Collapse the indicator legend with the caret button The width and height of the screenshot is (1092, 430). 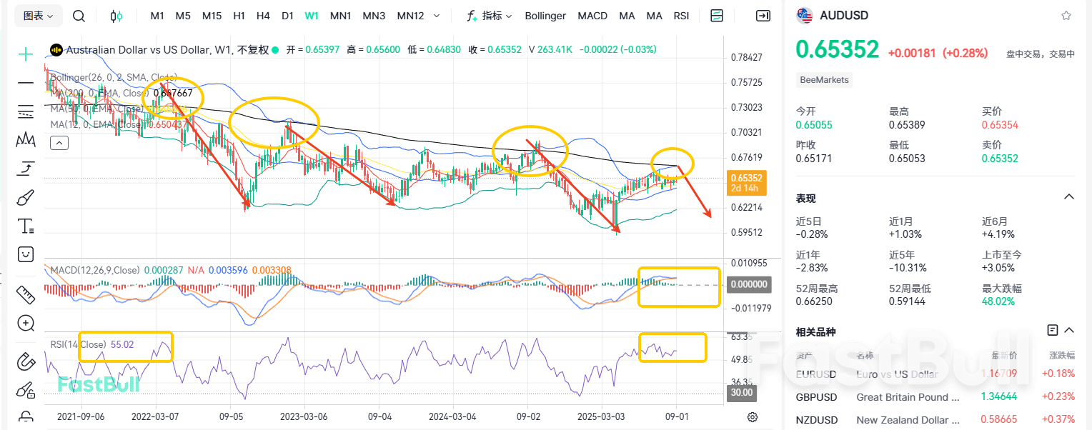click(59, 142)
